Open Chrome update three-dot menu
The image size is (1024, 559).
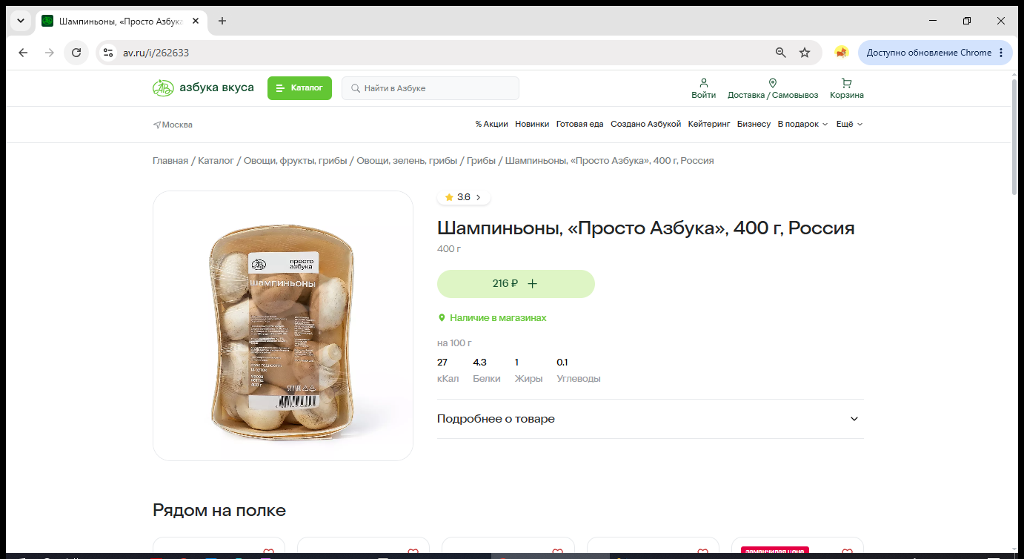pyautogui.click(x=1001, y=53)
